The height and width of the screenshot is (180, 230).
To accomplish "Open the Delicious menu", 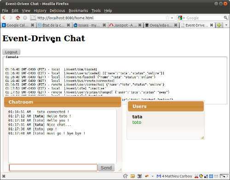I will pyautogui.click(x=57, y=11).
